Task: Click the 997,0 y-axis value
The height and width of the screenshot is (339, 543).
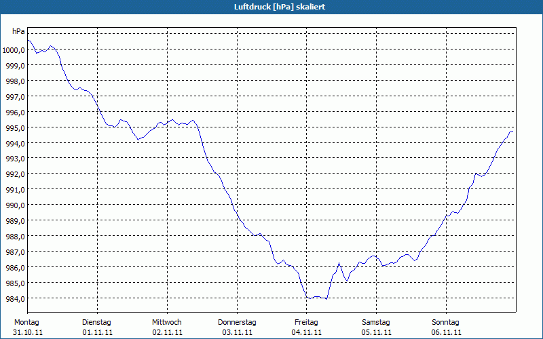Action: [x=16, y=97]
